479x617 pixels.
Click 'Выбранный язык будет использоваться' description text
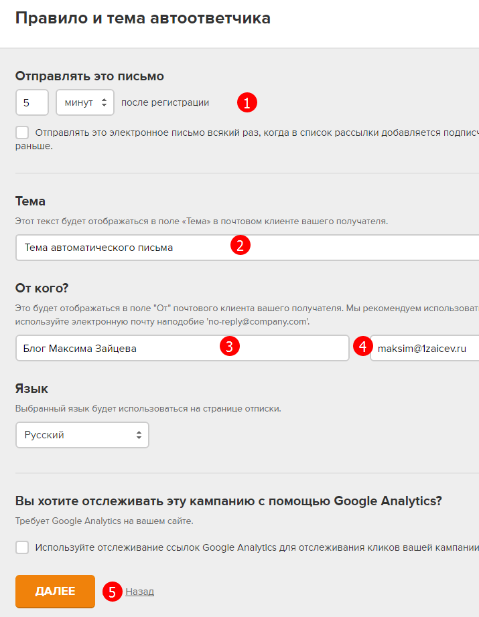[x=148, y=408]
